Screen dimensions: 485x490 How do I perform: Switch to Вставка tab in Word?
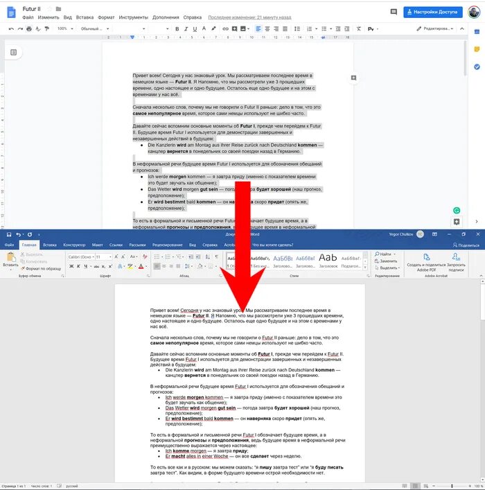[x=50, y=245]
